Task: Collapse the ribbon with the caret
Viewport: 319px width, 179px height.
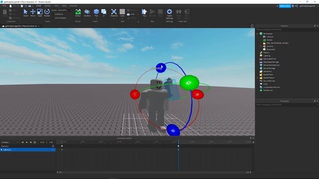Action: pos(277,6)
